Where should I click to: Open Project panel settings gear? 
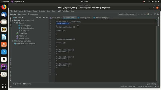coord(44,17)
